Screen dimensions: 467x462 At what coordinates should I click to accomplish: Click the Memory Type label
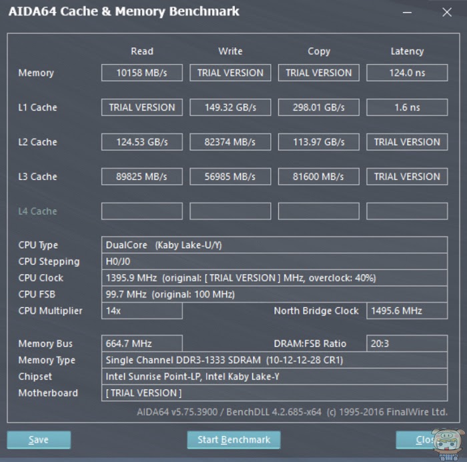click(47, 361)
